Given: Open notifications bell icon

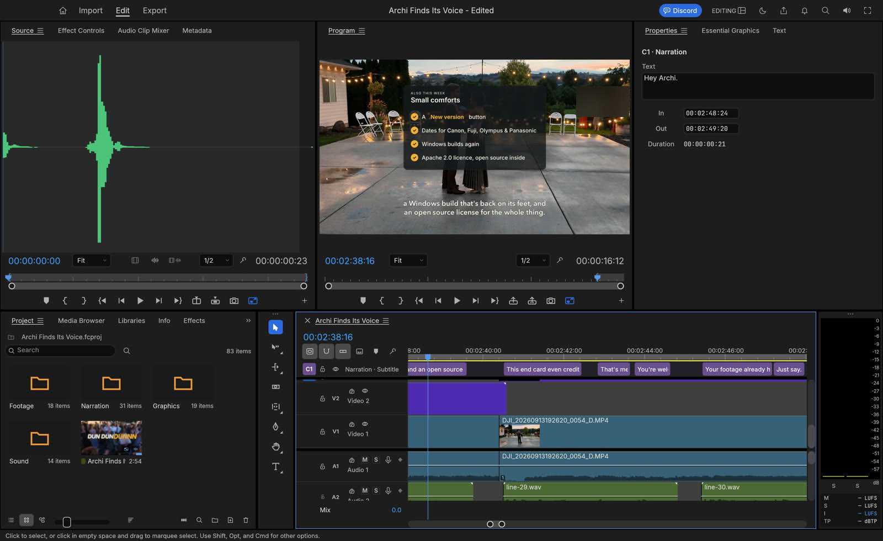Looking at the screenshot, I should [x=805, y=10].
